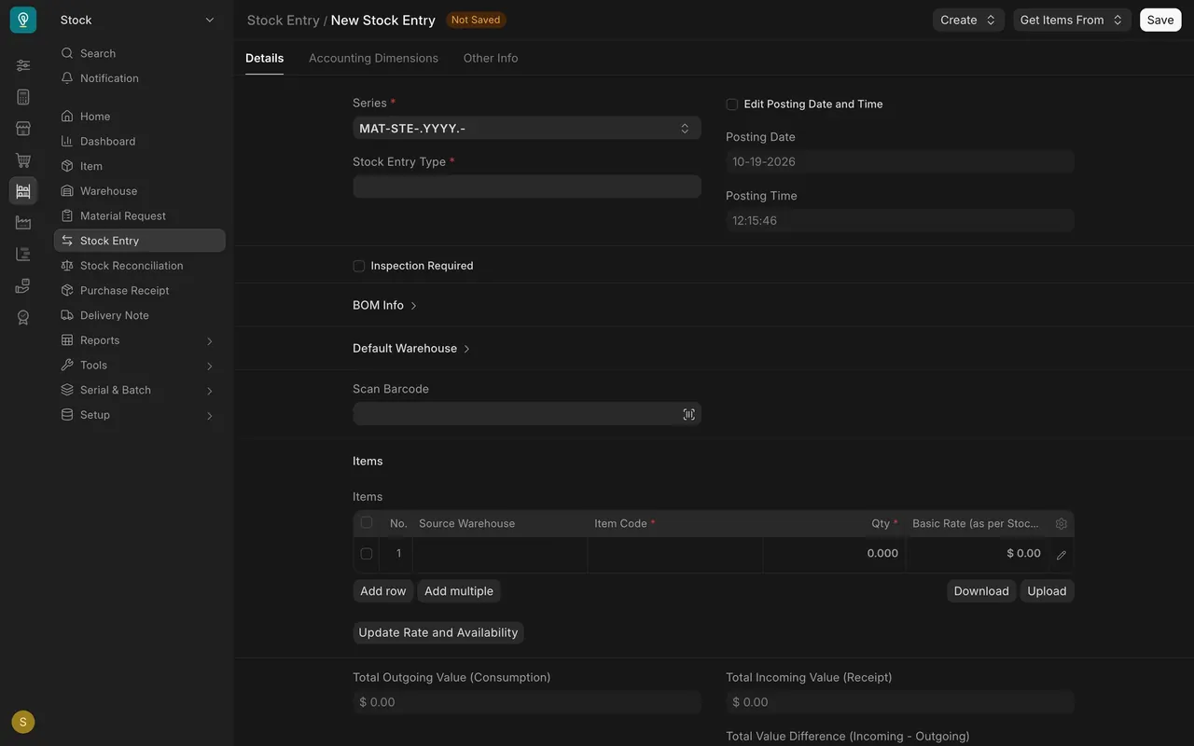The width and height of the screenshot is (1194, 746).
Task: Switch to the Other Info tab
Action: point(491,58)
